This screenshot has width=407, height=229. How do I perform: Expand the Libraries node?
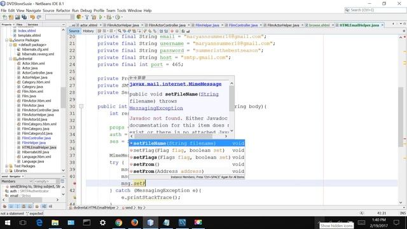click(x=6, y=170)
